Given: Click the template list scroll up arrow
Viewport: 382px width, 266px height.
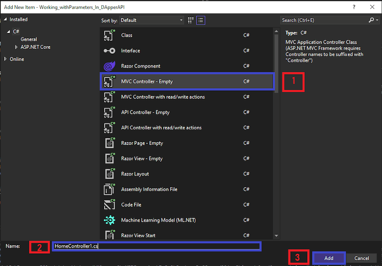Looking at the screenshot, I should click(276, 31).
